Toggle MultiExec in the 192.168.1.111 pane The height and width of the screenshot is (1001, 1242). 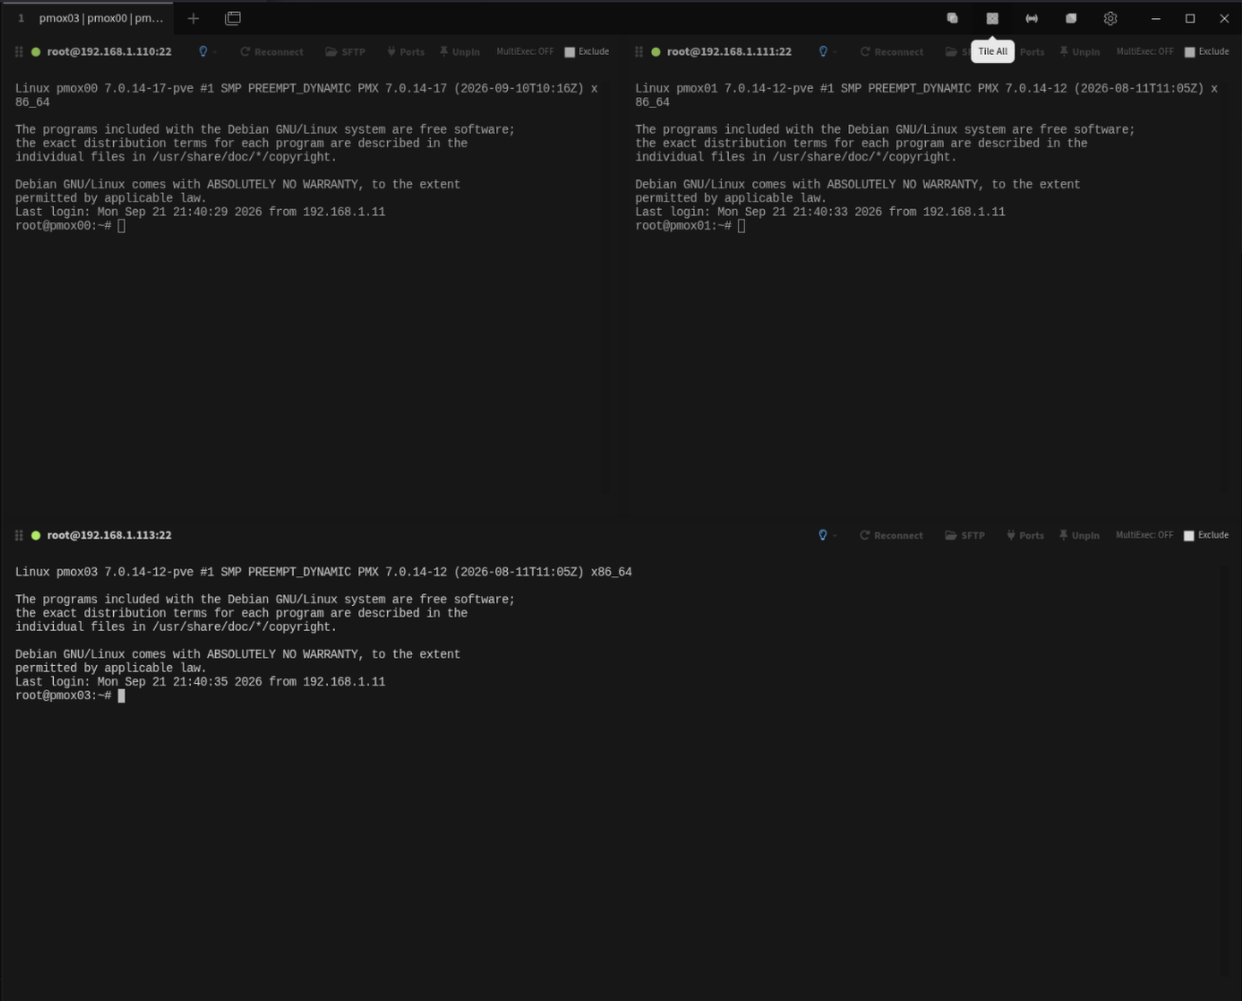click(1145, 51)
